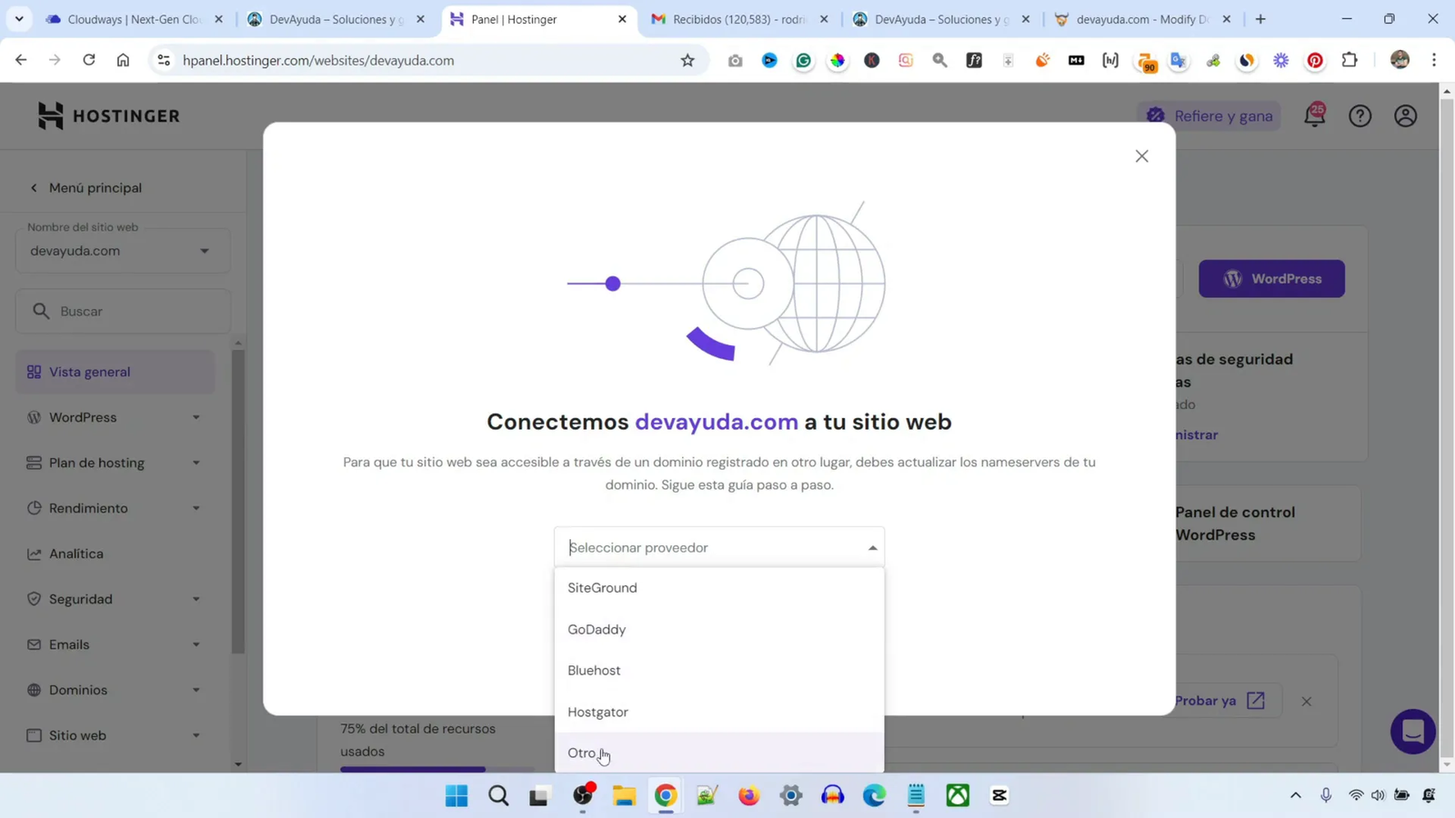Select the Dominios globe icon
Viewport: 1455px width, 818px height.
(x=34, y=689)
